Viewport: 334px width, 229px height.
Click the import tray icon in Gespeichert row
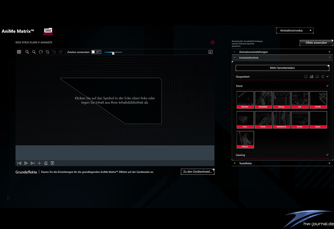[x=312, y=77]
